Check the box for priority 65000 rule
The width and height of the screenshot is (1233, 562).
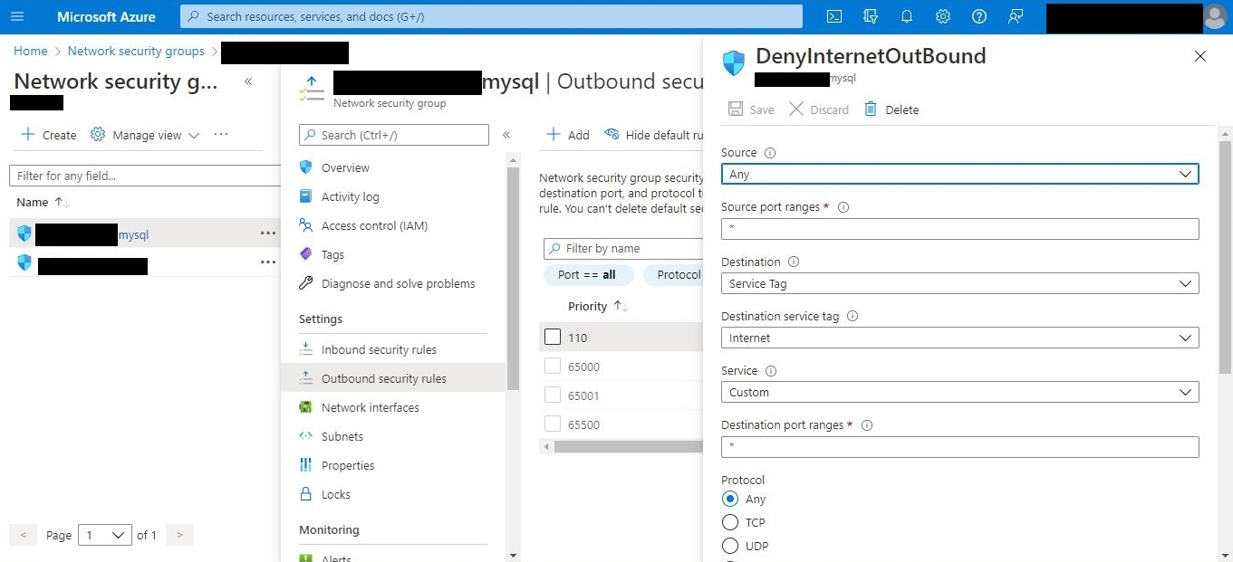[x=553, y=366]
